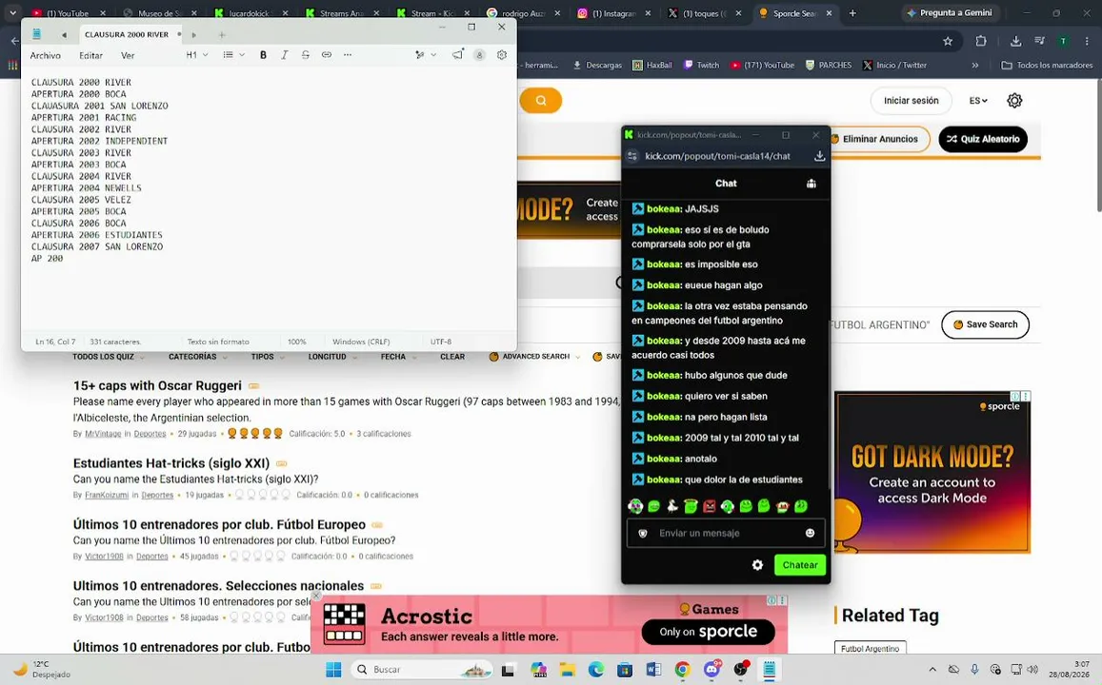Viewport: 1102px width, 685px height.
Task: Apply italic formatting in Notepad
Action: tap(284, 55)
